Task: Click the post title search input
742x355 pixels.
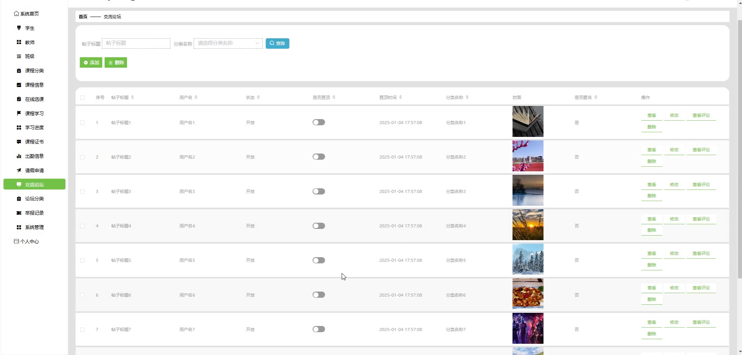Action: (136, 43)
